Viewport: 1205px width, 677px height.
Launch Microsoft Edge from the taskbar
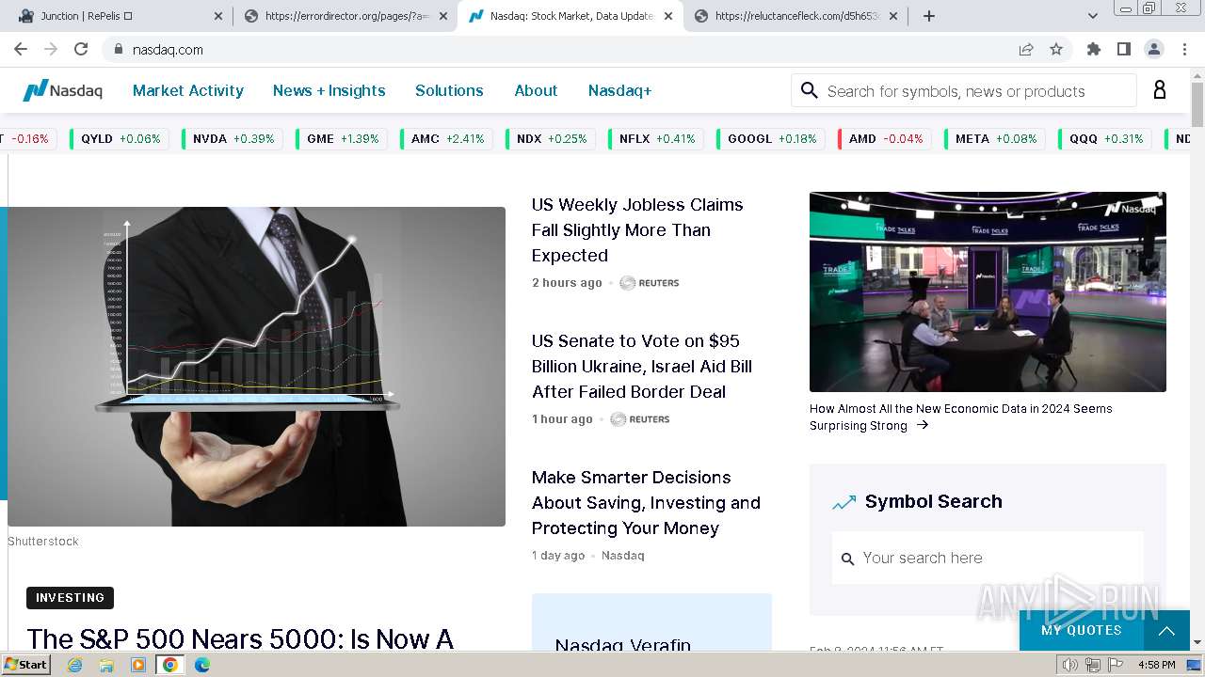point(202,665)
